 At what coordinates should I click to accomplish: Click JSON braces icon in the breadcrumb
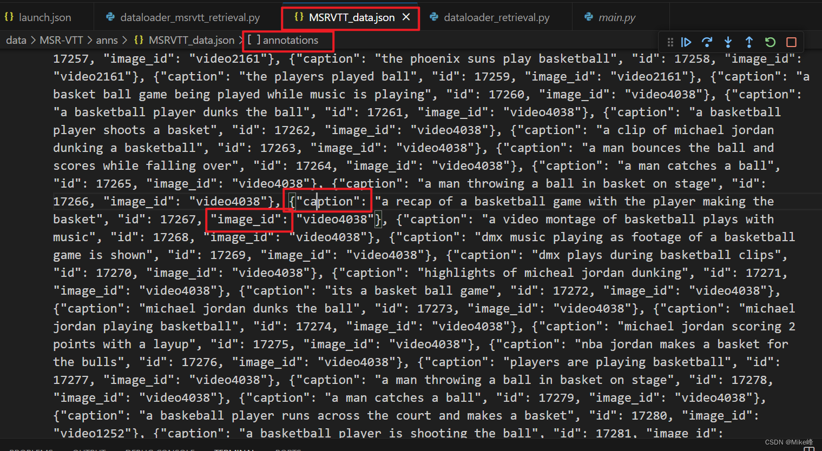[139, 39]
